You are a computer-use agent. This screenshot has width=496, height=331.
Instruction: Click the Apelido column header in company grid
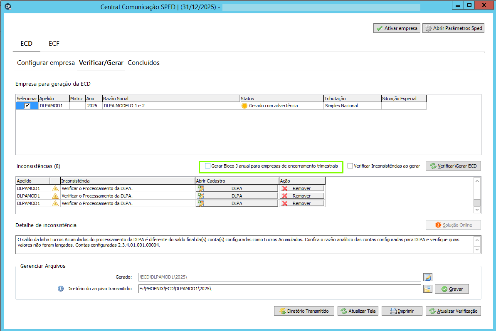pyautogui.click(x=54, y=99)
